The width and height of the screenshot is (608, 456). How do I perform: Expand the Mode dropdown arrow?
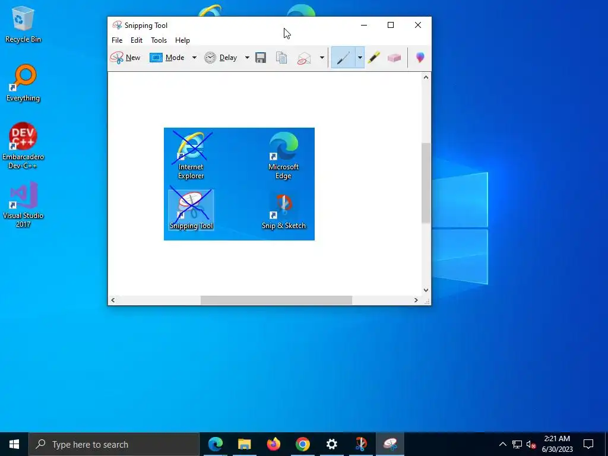point(194,58)
